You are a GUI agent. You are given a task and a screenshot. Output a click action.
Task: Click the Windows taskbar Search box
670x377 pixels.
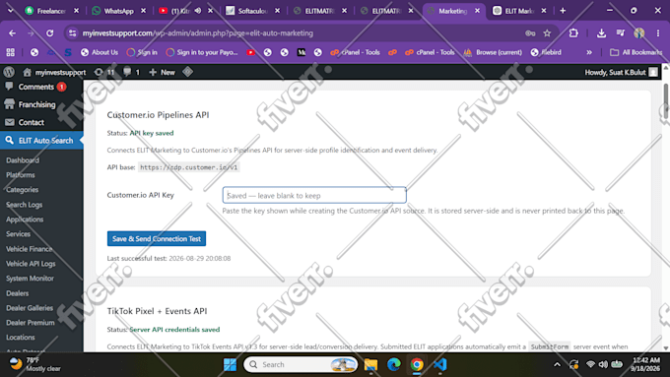click(301, 364)
